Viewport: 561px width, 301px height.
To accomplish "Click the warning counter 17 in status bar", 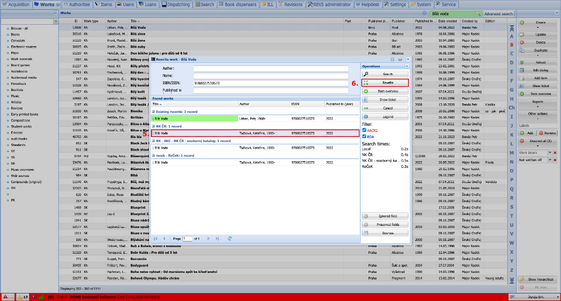I will [x=23, y=297].
